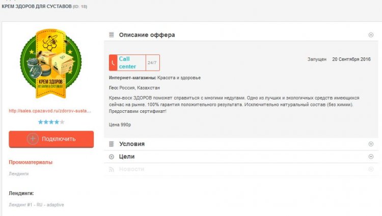Screen dimensions: 382x216
Task: Open the Цели accordion header
Action: 127,157
